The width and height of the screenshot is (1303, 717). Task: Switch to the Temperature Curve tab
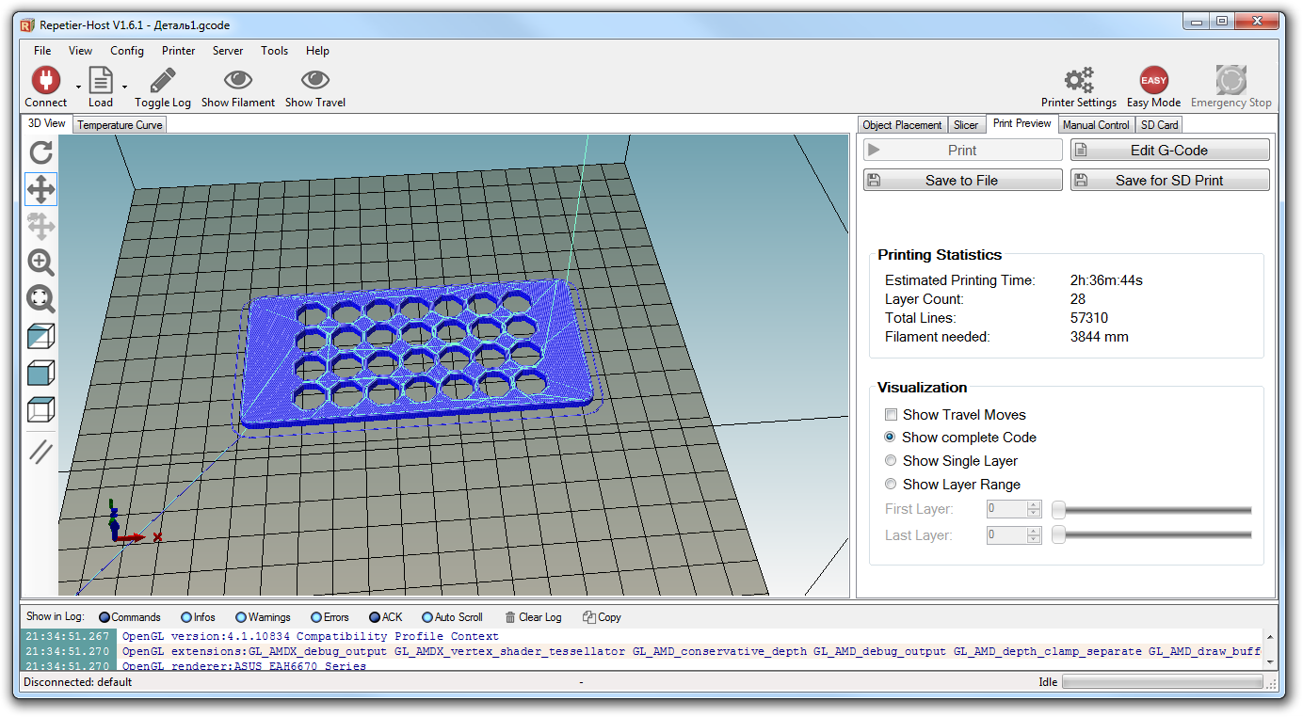120,125
